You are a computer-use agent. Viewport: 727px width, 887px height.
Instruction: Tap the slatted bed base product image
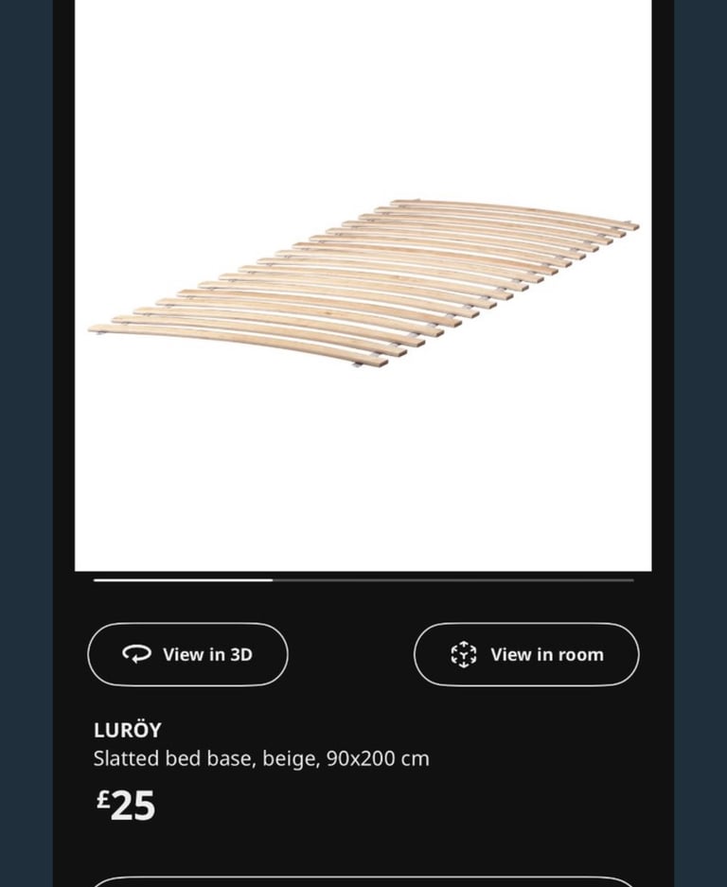click(363, 285)
